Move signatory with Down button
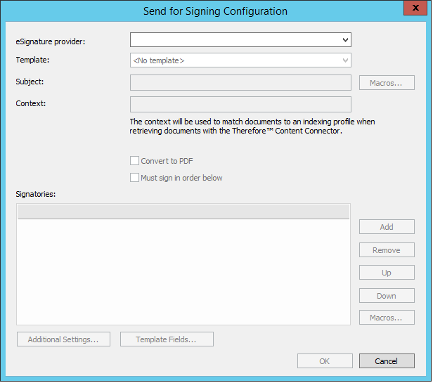The height and width of the screenshot is (383, 433). [x=387, y=296]
